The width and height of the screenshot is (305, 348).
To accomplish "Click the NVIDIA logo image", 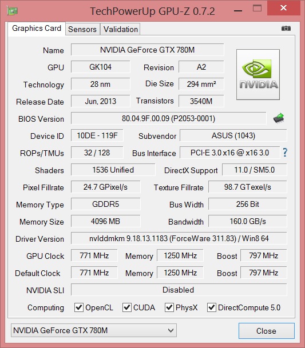I will point(258,74).
